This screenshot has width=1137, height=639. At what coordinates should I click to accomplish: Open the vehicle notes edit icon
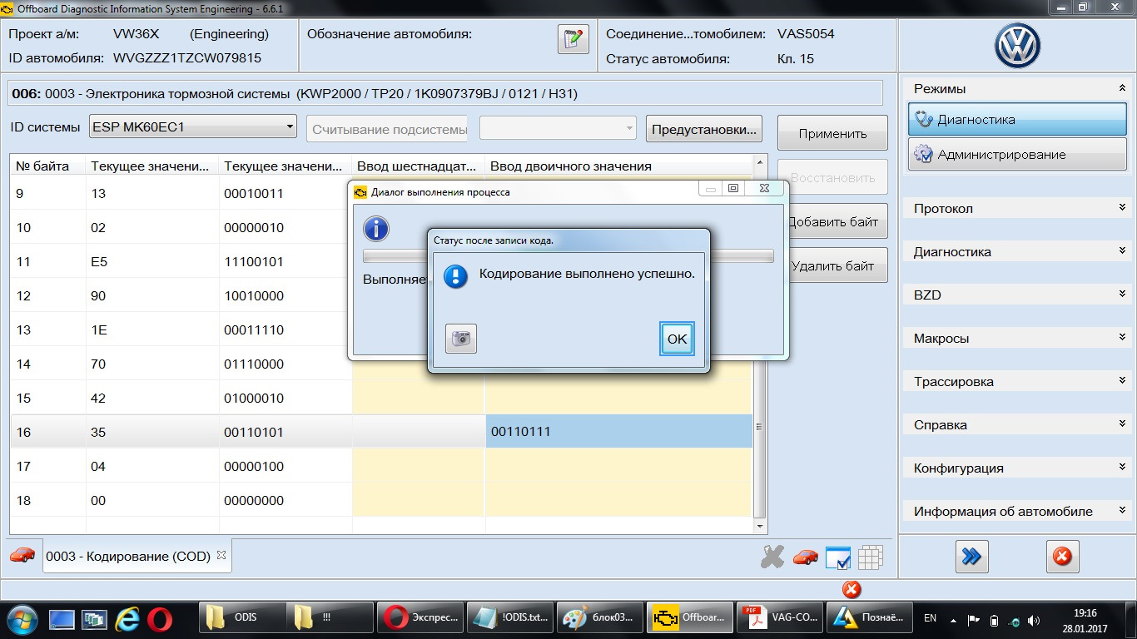[x=573, y=39]
